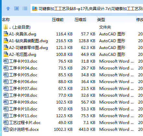Screen dimensions: 143x136
Task: Go up one directory level arrow
Action: click(8, 8)
